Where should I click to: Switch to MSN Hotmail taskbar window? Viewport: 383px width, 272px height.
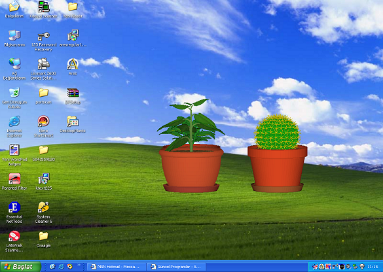(117, 267)
